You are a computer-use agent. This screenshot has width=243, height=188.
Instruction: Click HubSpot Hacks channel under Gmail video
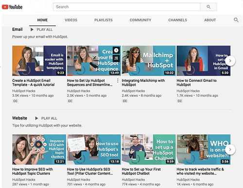(188, 91)
